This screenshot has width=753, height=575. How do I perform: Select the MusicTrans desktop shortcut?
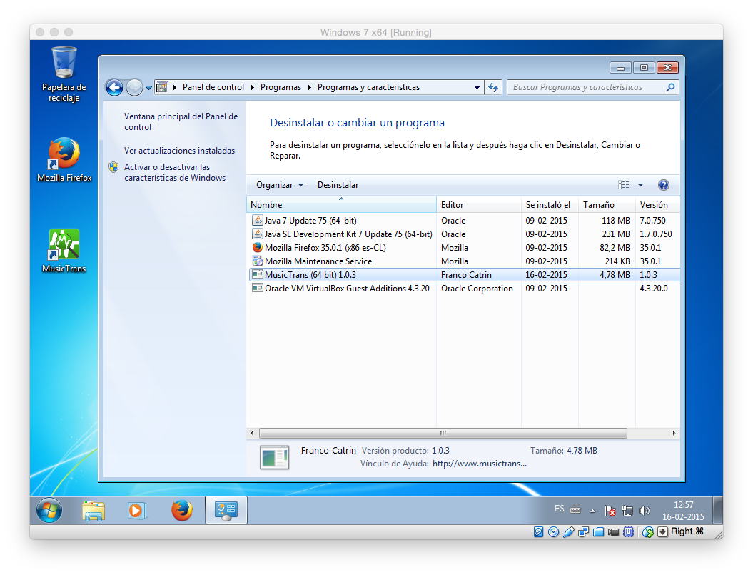tap(64, 251)
